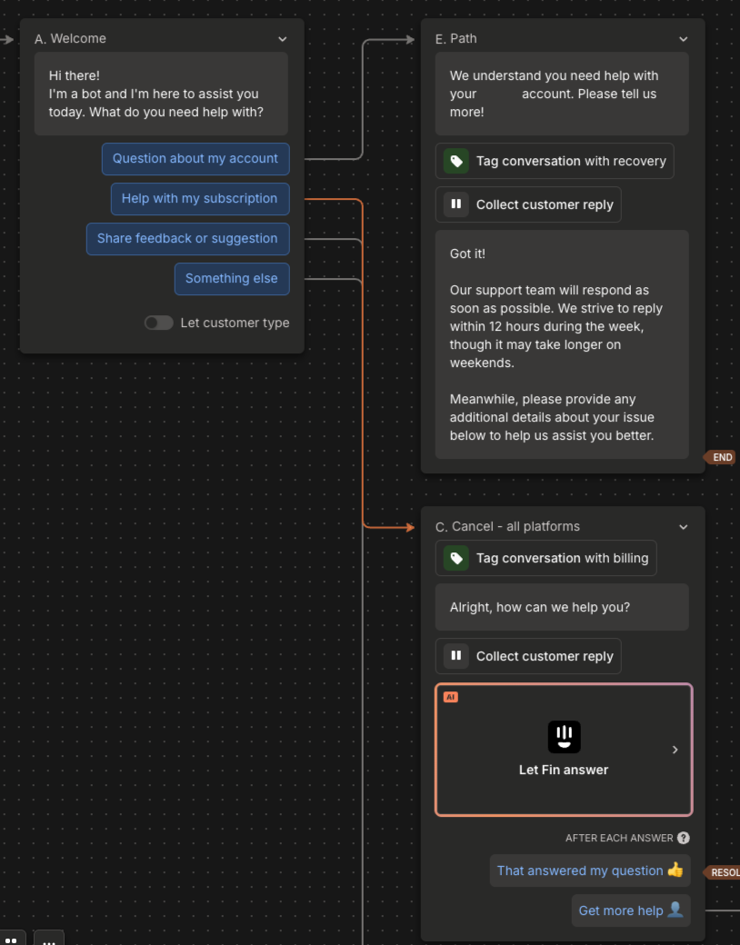Click the E. Path block title
Screen dimensions: 740x945
(x=456, y=38)
